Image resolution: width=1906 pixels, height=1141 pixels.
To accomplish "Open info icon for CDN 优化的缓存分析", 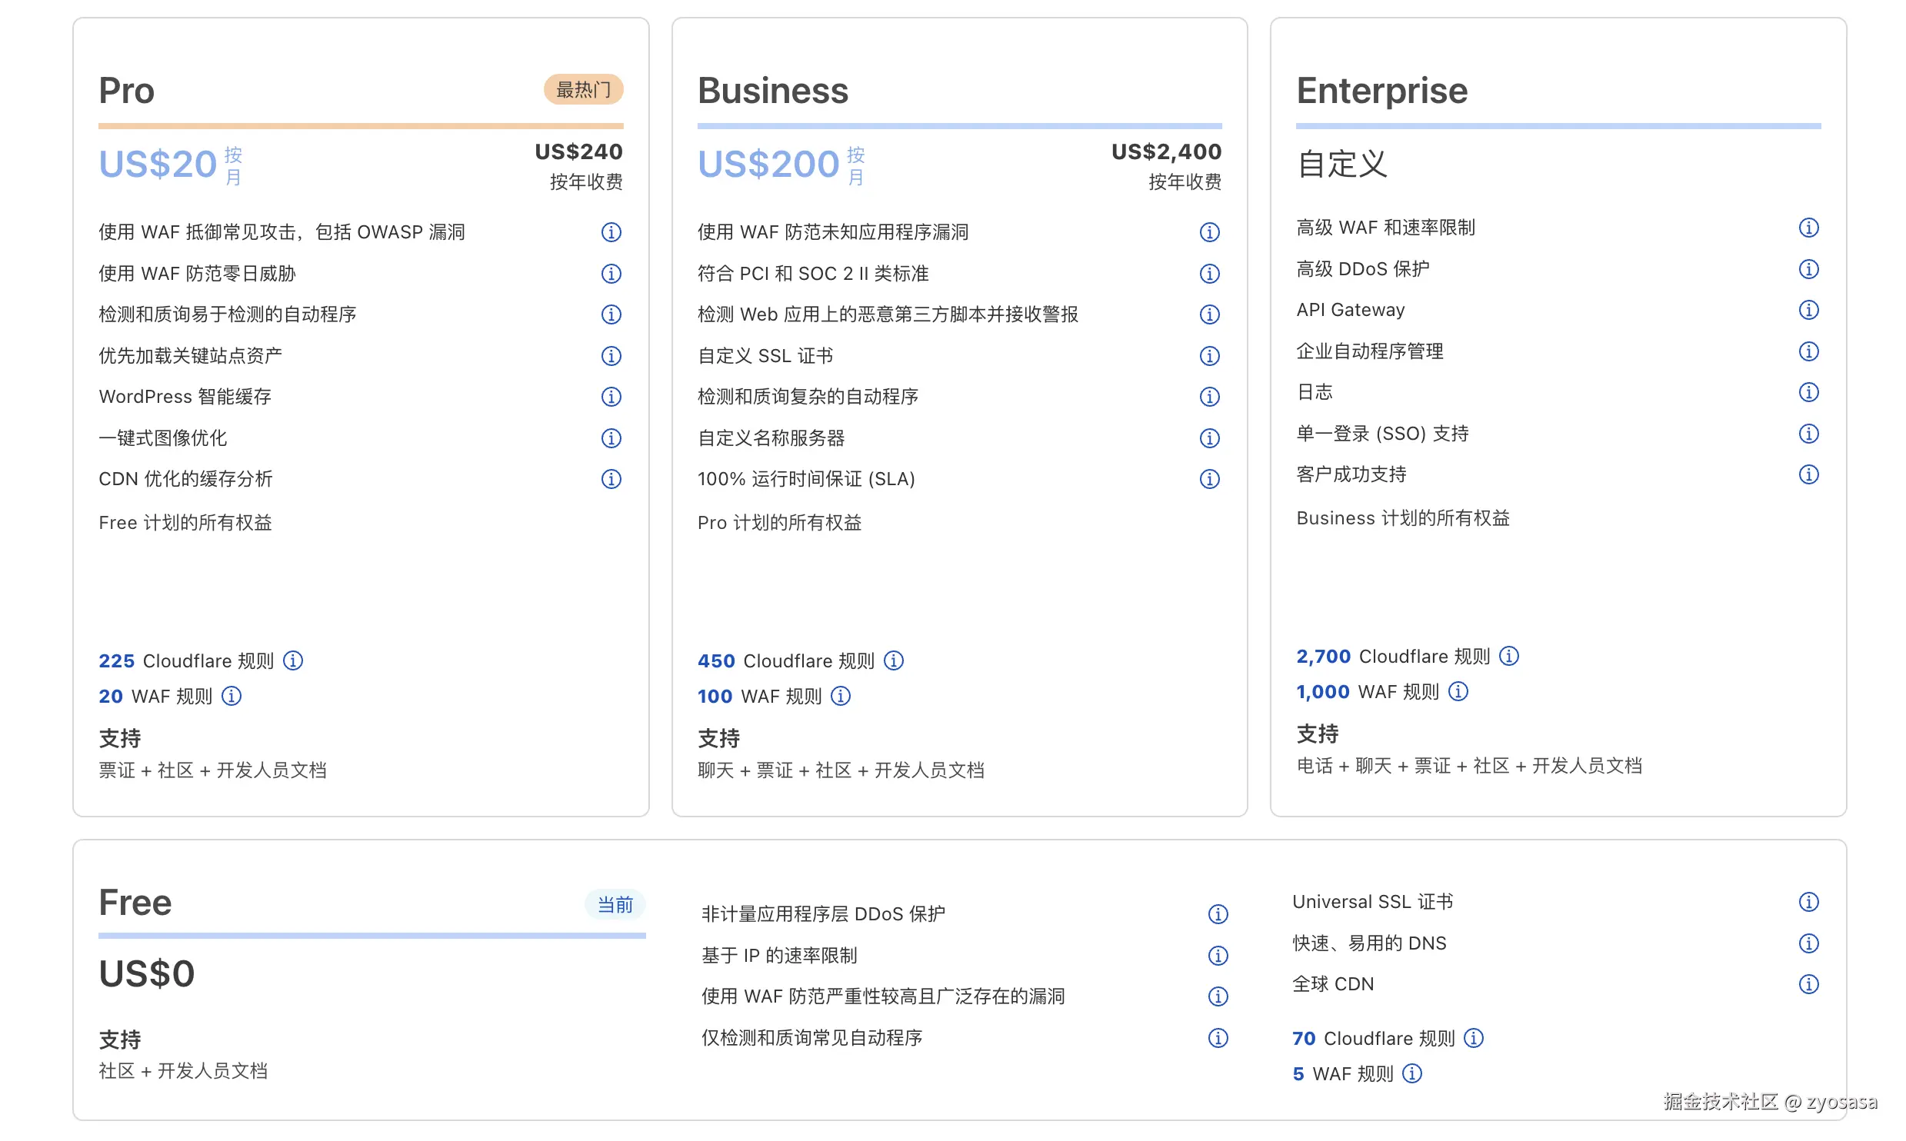I will [x=611, y=479].
